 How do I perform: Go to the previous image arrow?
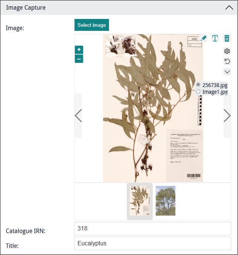point(78,116)
